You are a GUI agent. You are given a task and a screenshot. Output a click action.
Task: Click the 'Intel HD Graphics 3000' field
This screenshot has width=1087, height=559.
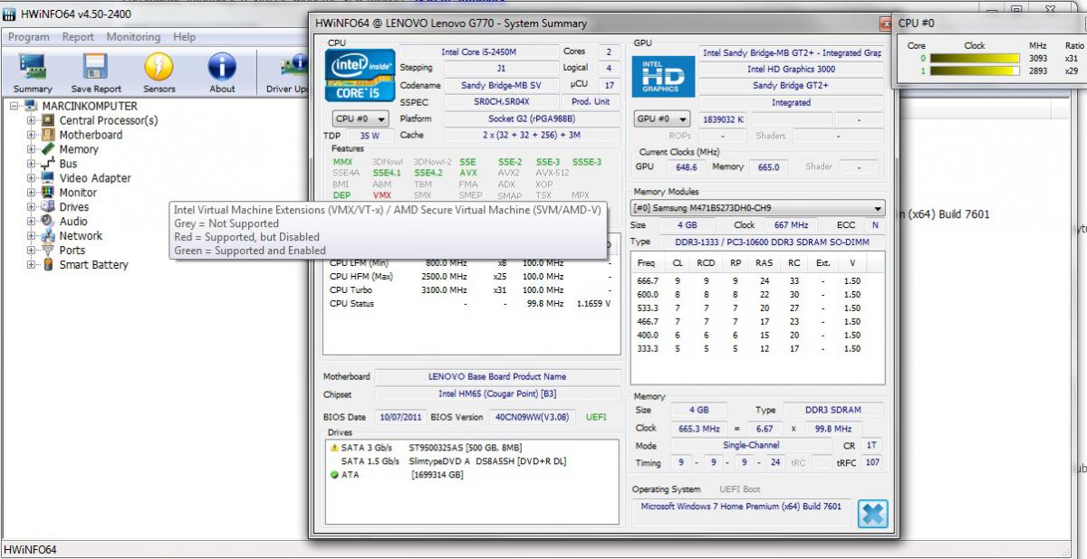(x=791, y=69)
